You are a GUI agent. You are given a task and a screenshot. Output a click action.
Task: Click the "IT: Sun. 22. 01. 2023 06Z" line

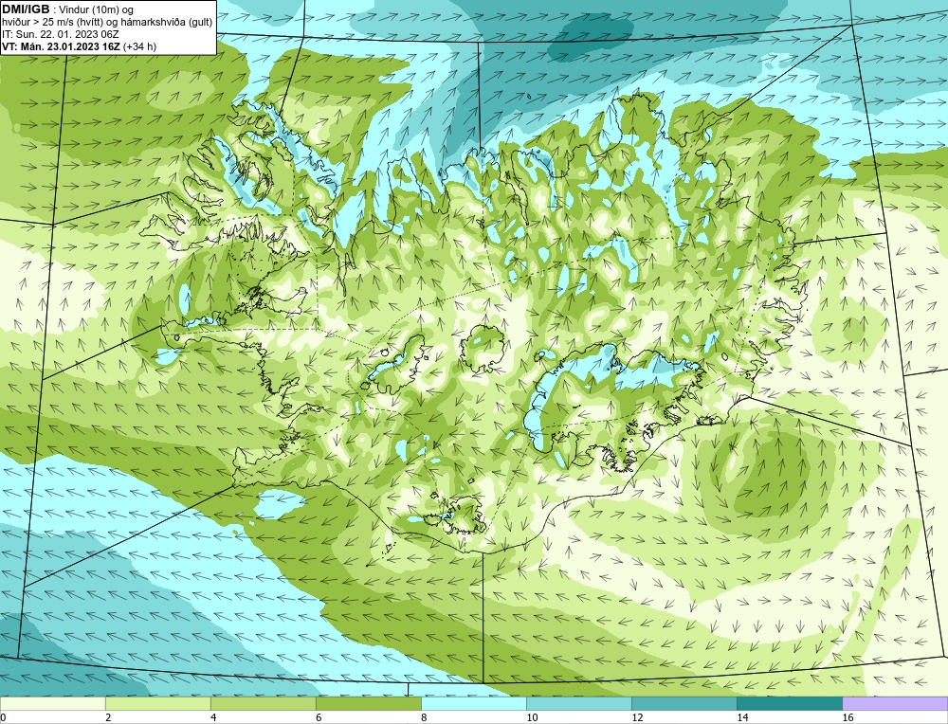[x=61, y=34]
